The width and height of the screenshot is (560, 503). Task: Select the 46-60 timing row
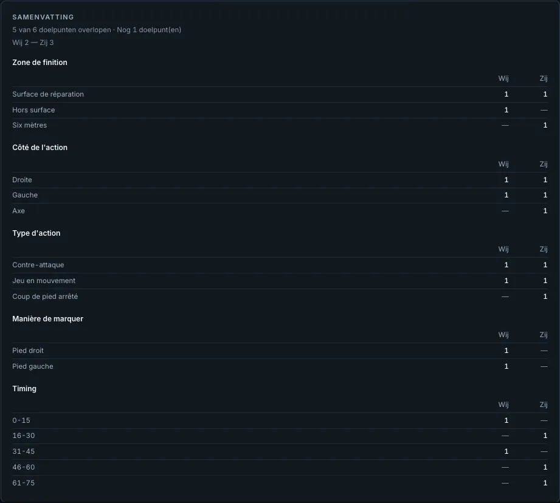[x=280, y=467]
